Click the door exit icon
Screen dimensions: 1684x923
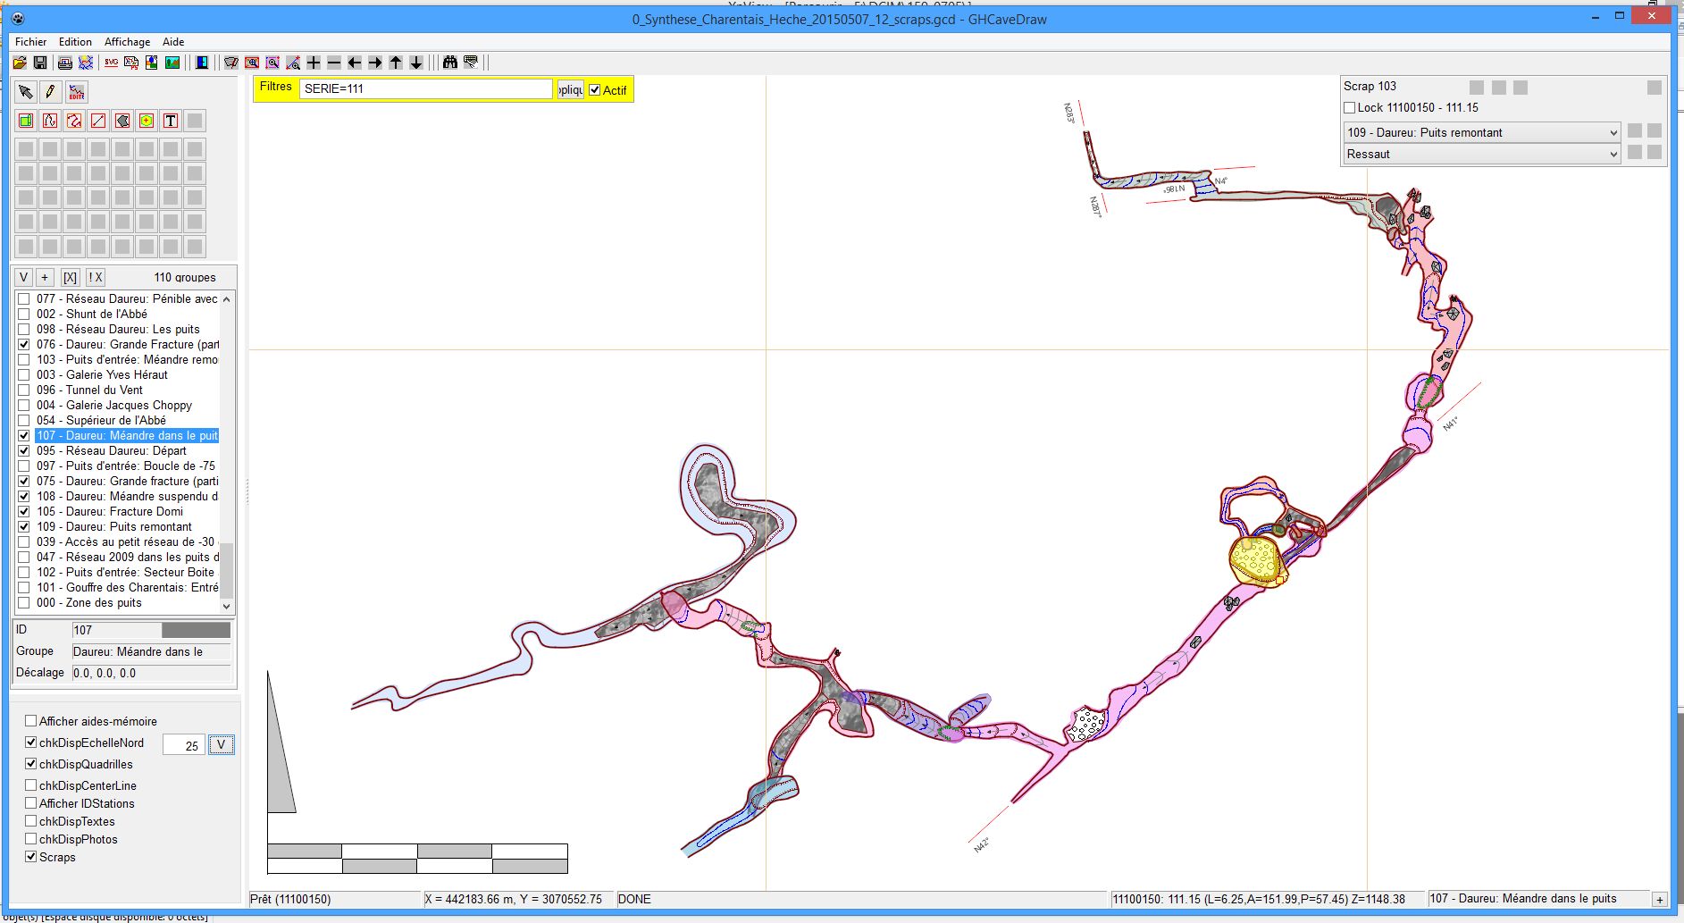(202, 63)
